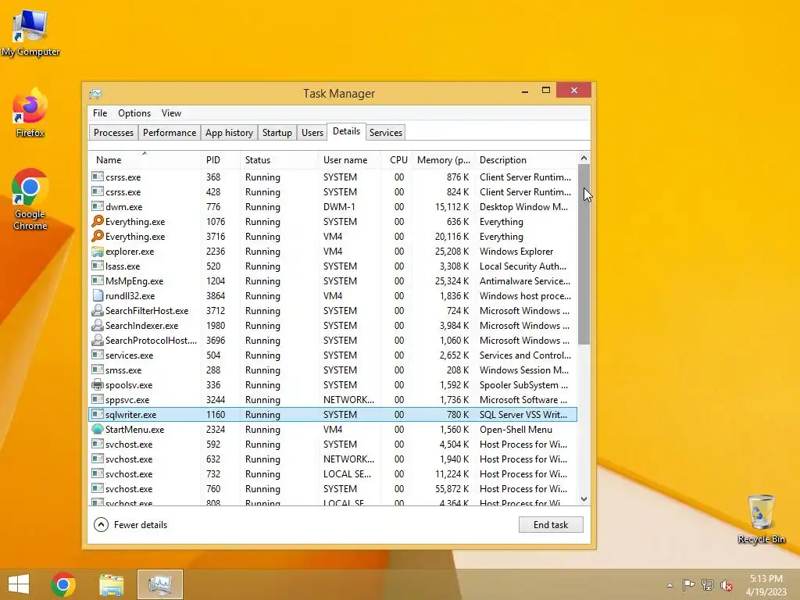Click the Everything.exe icon for PID 1076
The height and width of the screenshot is (600, 800).
click(98, 221)
